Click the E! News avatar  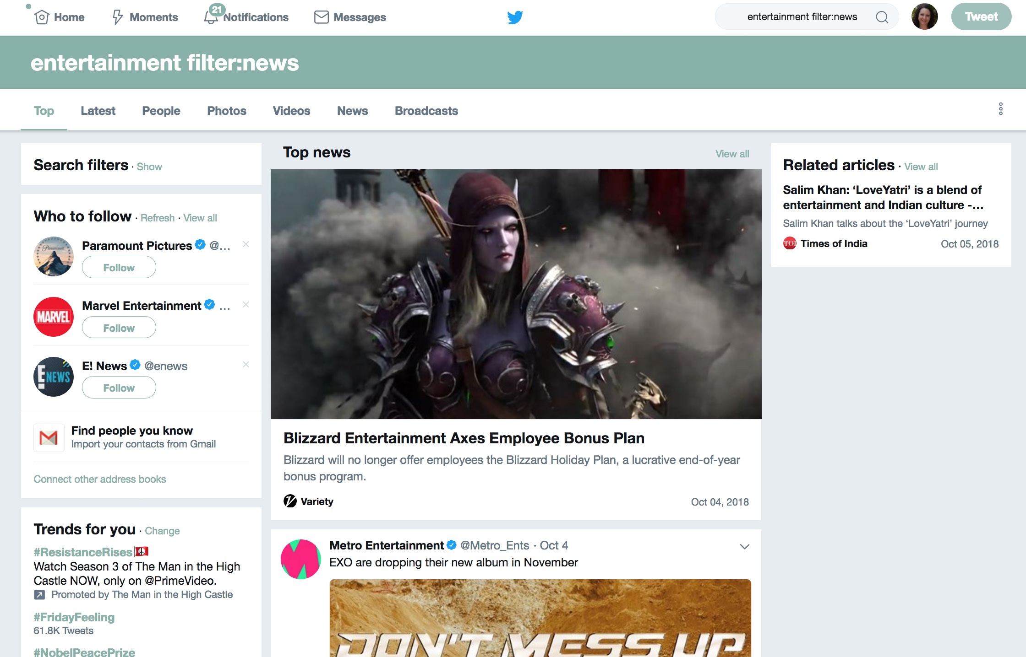point(54,377)
